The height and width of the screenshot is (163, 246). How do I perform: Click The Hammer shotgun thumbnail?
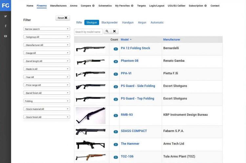coord(91,145)
